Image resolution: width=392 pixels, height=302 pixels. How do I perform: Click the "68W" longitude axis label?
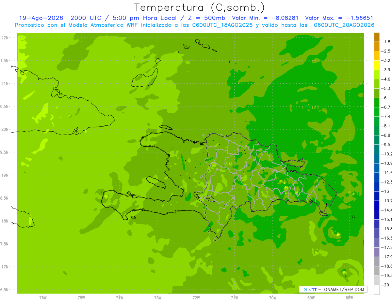click(x=349, y=297)
